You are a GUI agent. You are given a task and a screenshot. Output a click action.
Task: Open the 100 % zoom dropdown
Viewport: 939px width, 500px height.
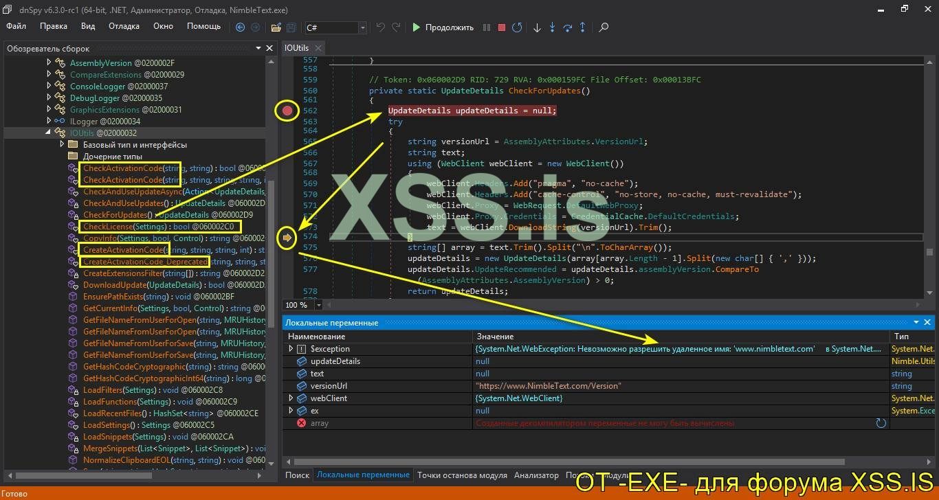click(319, 305)
